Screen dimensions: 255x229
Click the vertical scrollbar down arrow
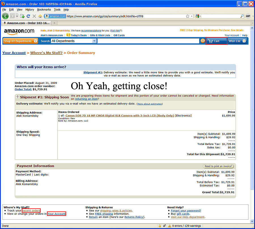[x=252, y=221]
